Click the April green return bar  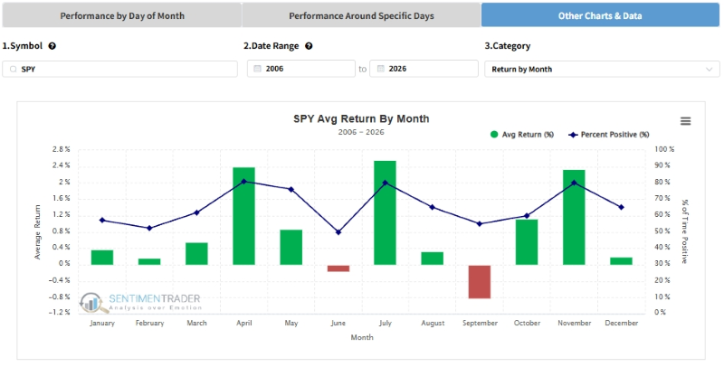coord(243,216)
